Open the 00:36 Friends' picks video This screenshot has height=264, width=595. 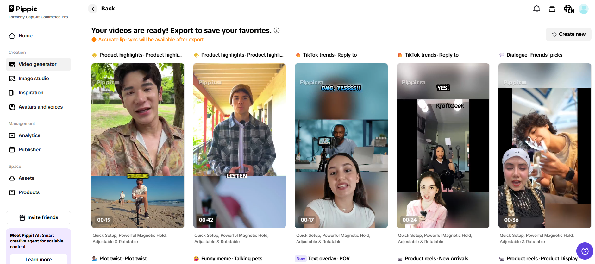(x=545, y=146)
